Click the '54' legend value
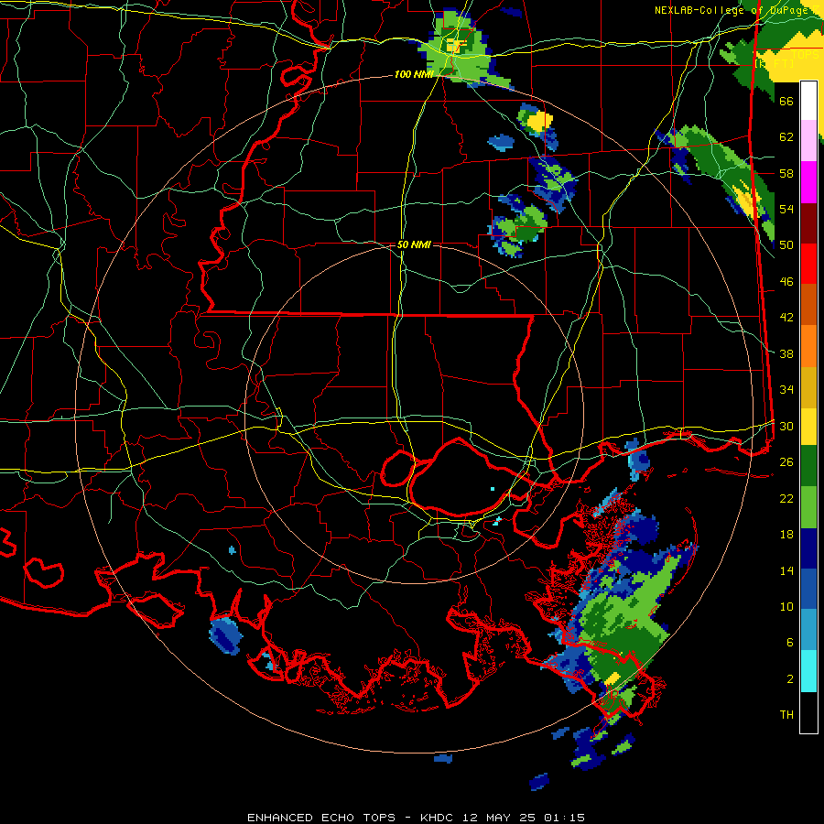 point(786,209)
